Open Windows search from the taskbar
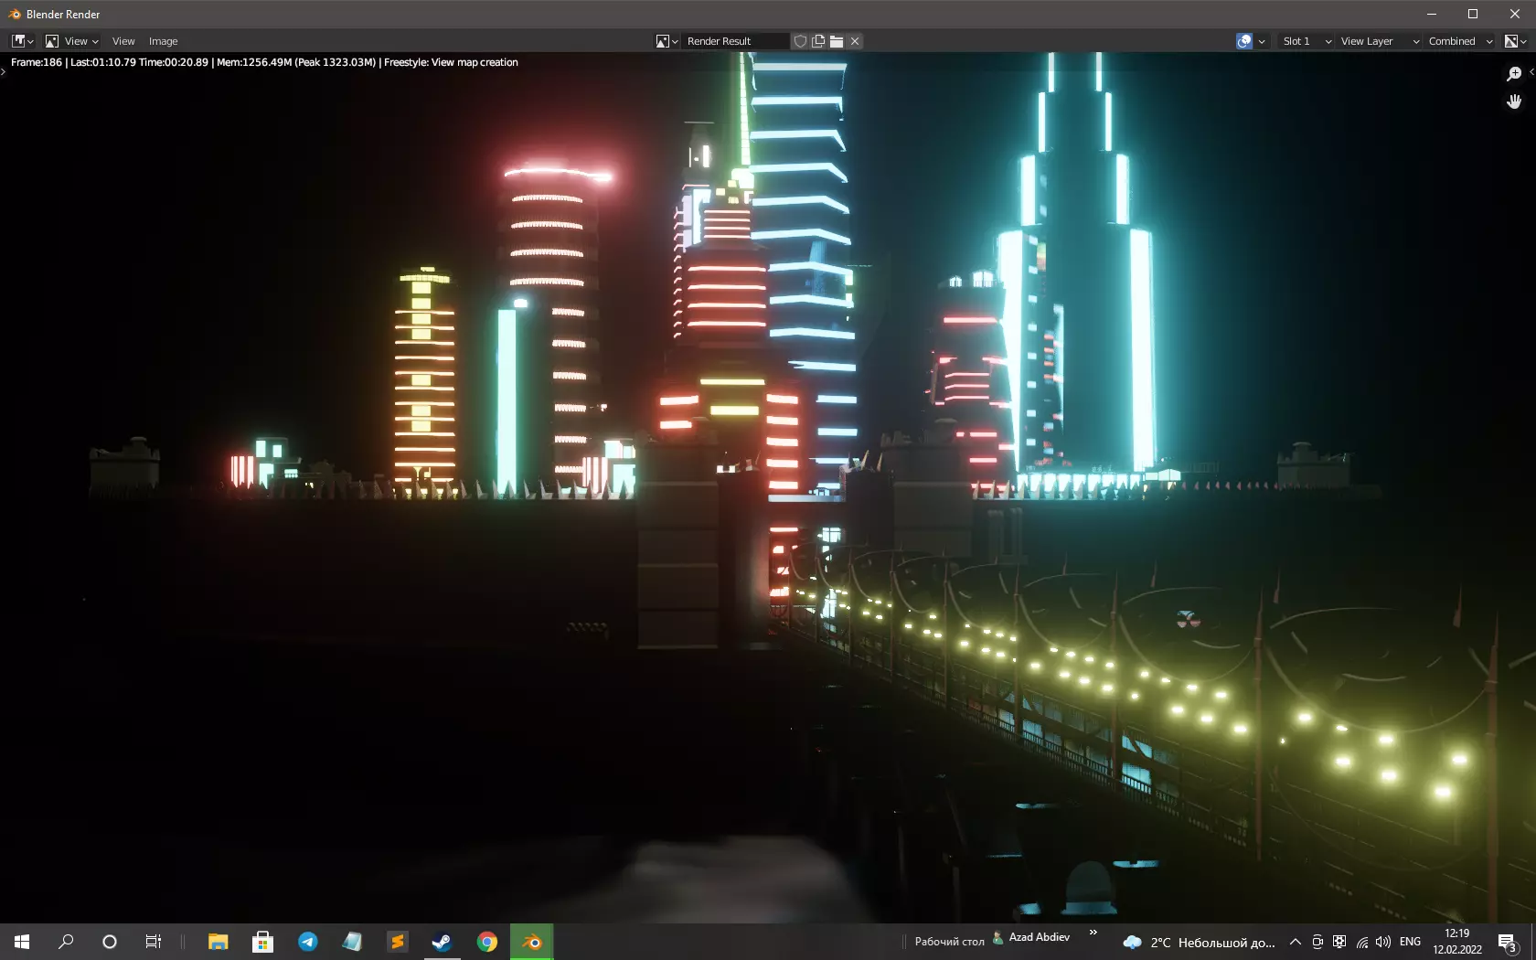Image resolution: width=1536 pixels, height=960 pixels. point(66,942)
